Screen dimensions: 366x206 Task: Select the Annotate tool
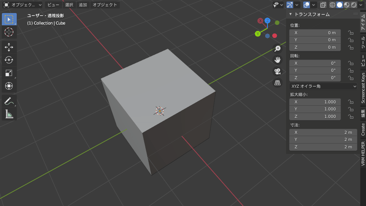pyautogui.click(x=9, y=101)
